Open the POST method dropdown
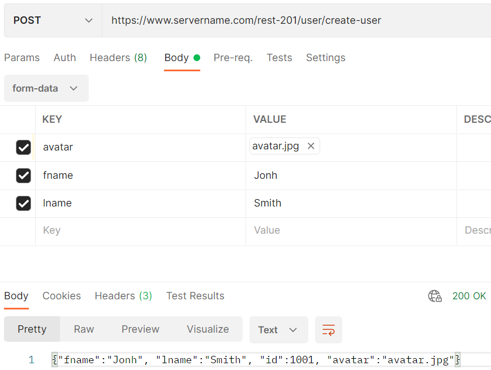Viewport: 491px width, 370px height. click(x=53, y=20)
